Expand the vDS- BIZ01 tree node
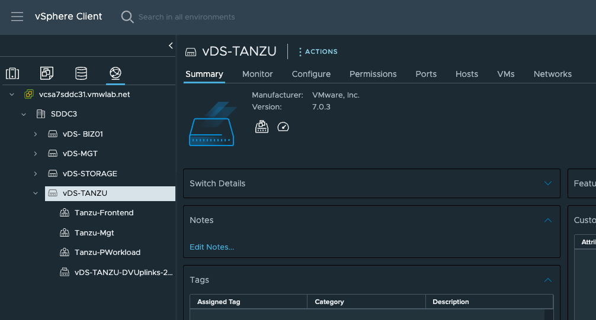 coord(36,134)
